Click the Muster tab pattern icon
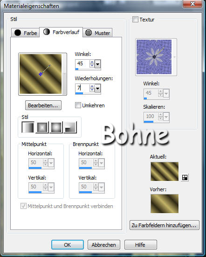The height and width of the screenshot is (257, 206). point(89,33)
